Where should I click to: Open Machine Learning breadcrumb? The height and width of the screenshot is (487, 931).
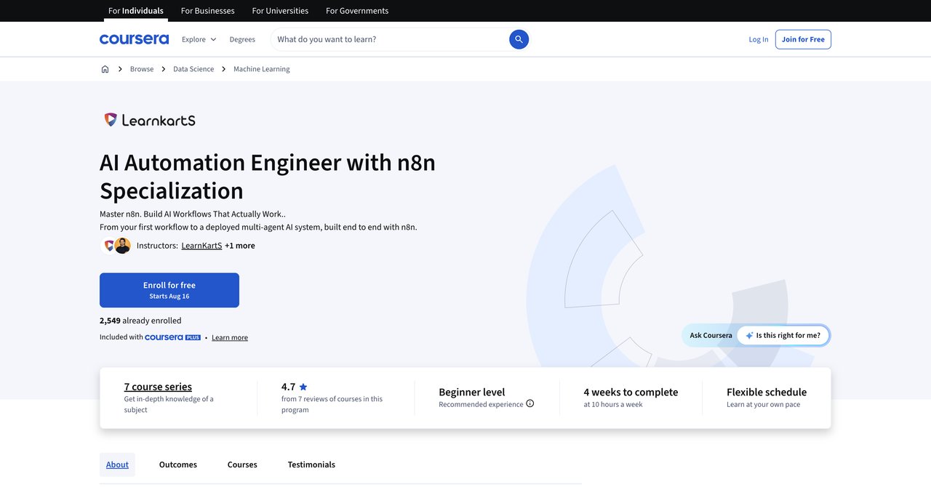pyautogui.click(x=261, y=69)
